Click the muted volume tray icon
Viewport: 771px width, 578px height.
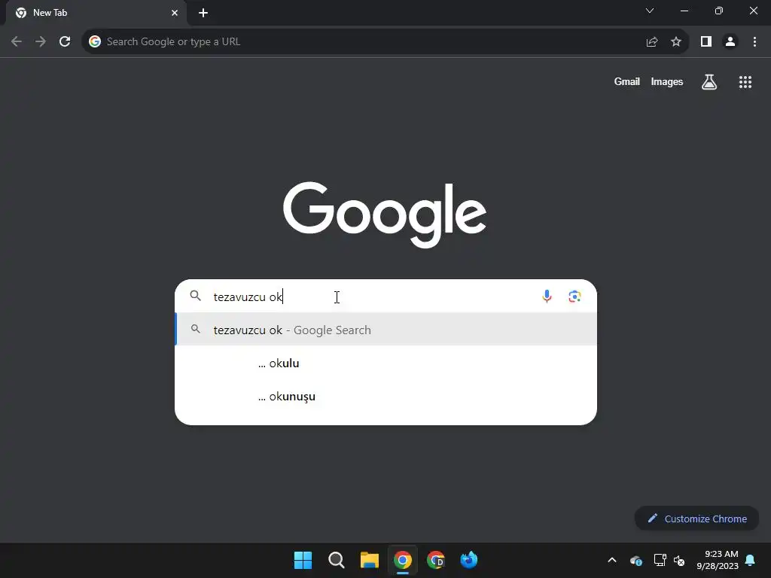[x=679, y=560]
